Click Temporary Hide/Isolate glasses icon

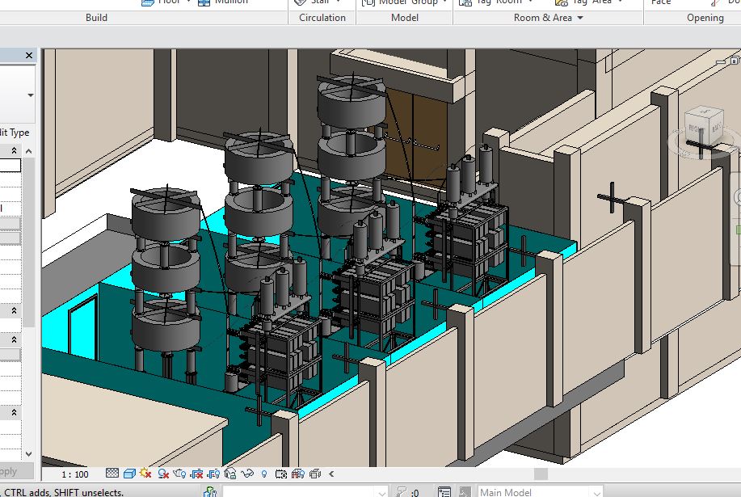point(247,474)
